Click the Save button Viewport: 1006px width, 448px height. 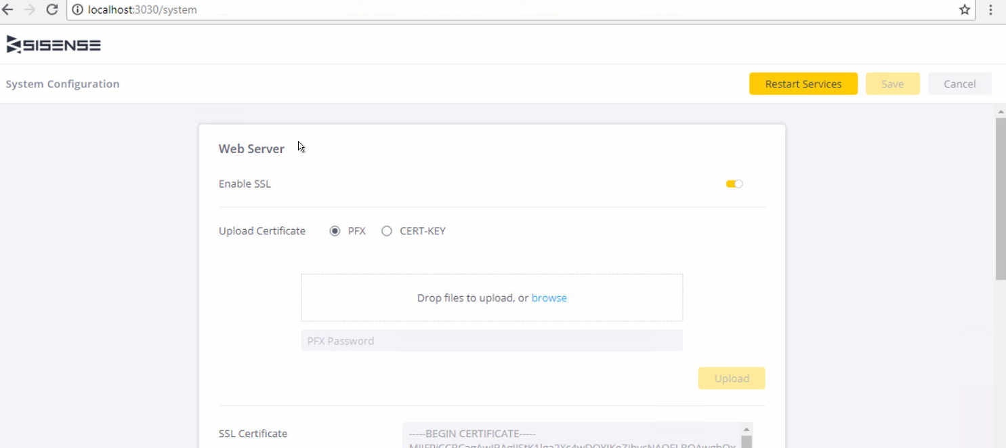click(x=892, y=83)
